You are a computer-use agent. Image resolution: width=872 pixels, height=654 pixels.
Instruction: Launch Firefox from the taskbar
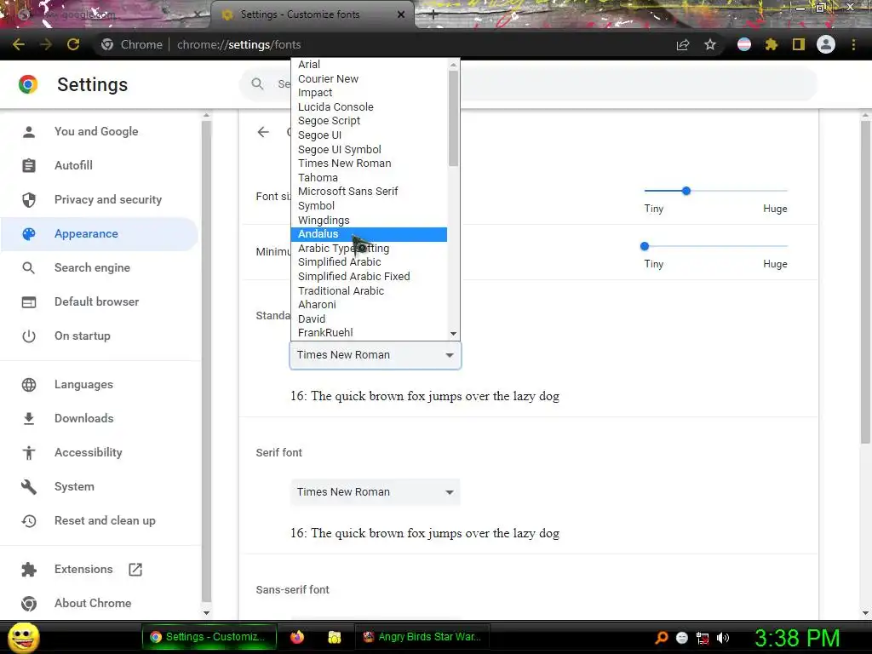[297, 637]
